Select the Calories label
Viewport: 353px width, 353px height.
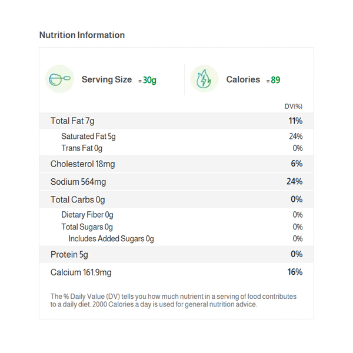[x=243, y=79]
